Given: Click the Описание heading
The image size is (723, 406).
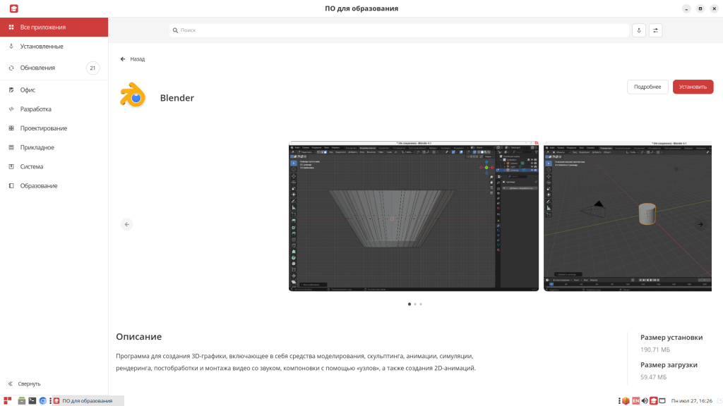Looking at the screenshot, I should 139,336.
